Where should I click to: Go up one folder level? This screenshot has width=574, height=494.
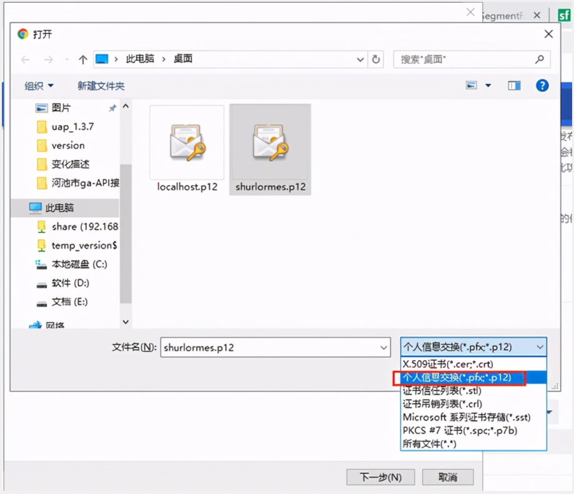[82, 59]
